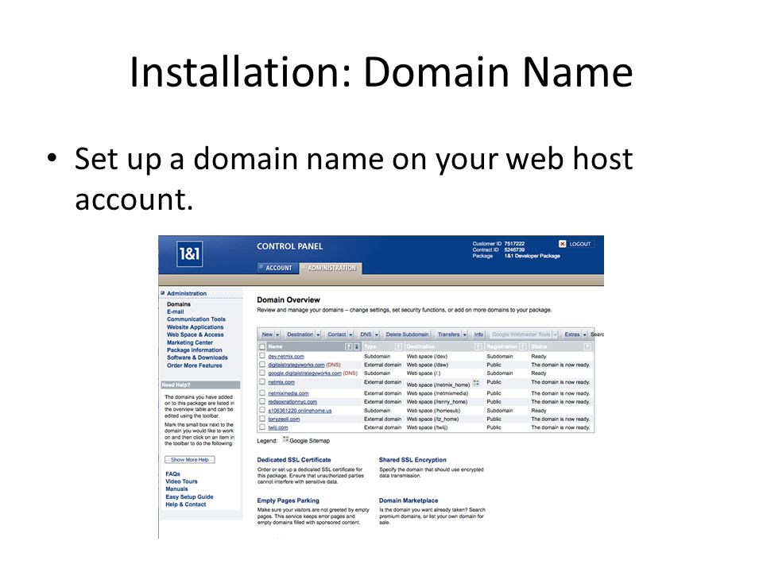
Task: Open the twiij.com domain link
Action: pyautogui.click(x=278, y=427)
